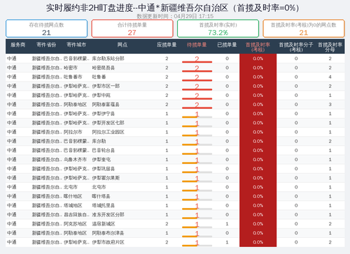
Task: Select the 伊犁市区一部 网点 cell
Action: (x=106, y=86)
